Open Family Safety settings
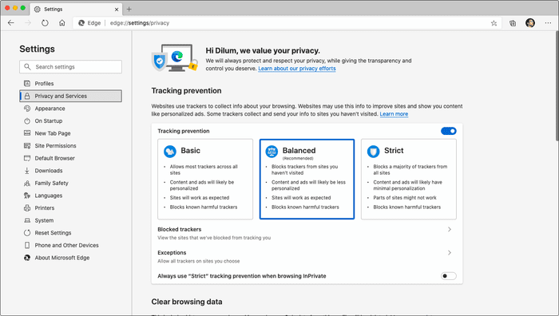Image resolution: width=559 pixels, height=316 pixels. pyautogui.click(x=70, y=183)
